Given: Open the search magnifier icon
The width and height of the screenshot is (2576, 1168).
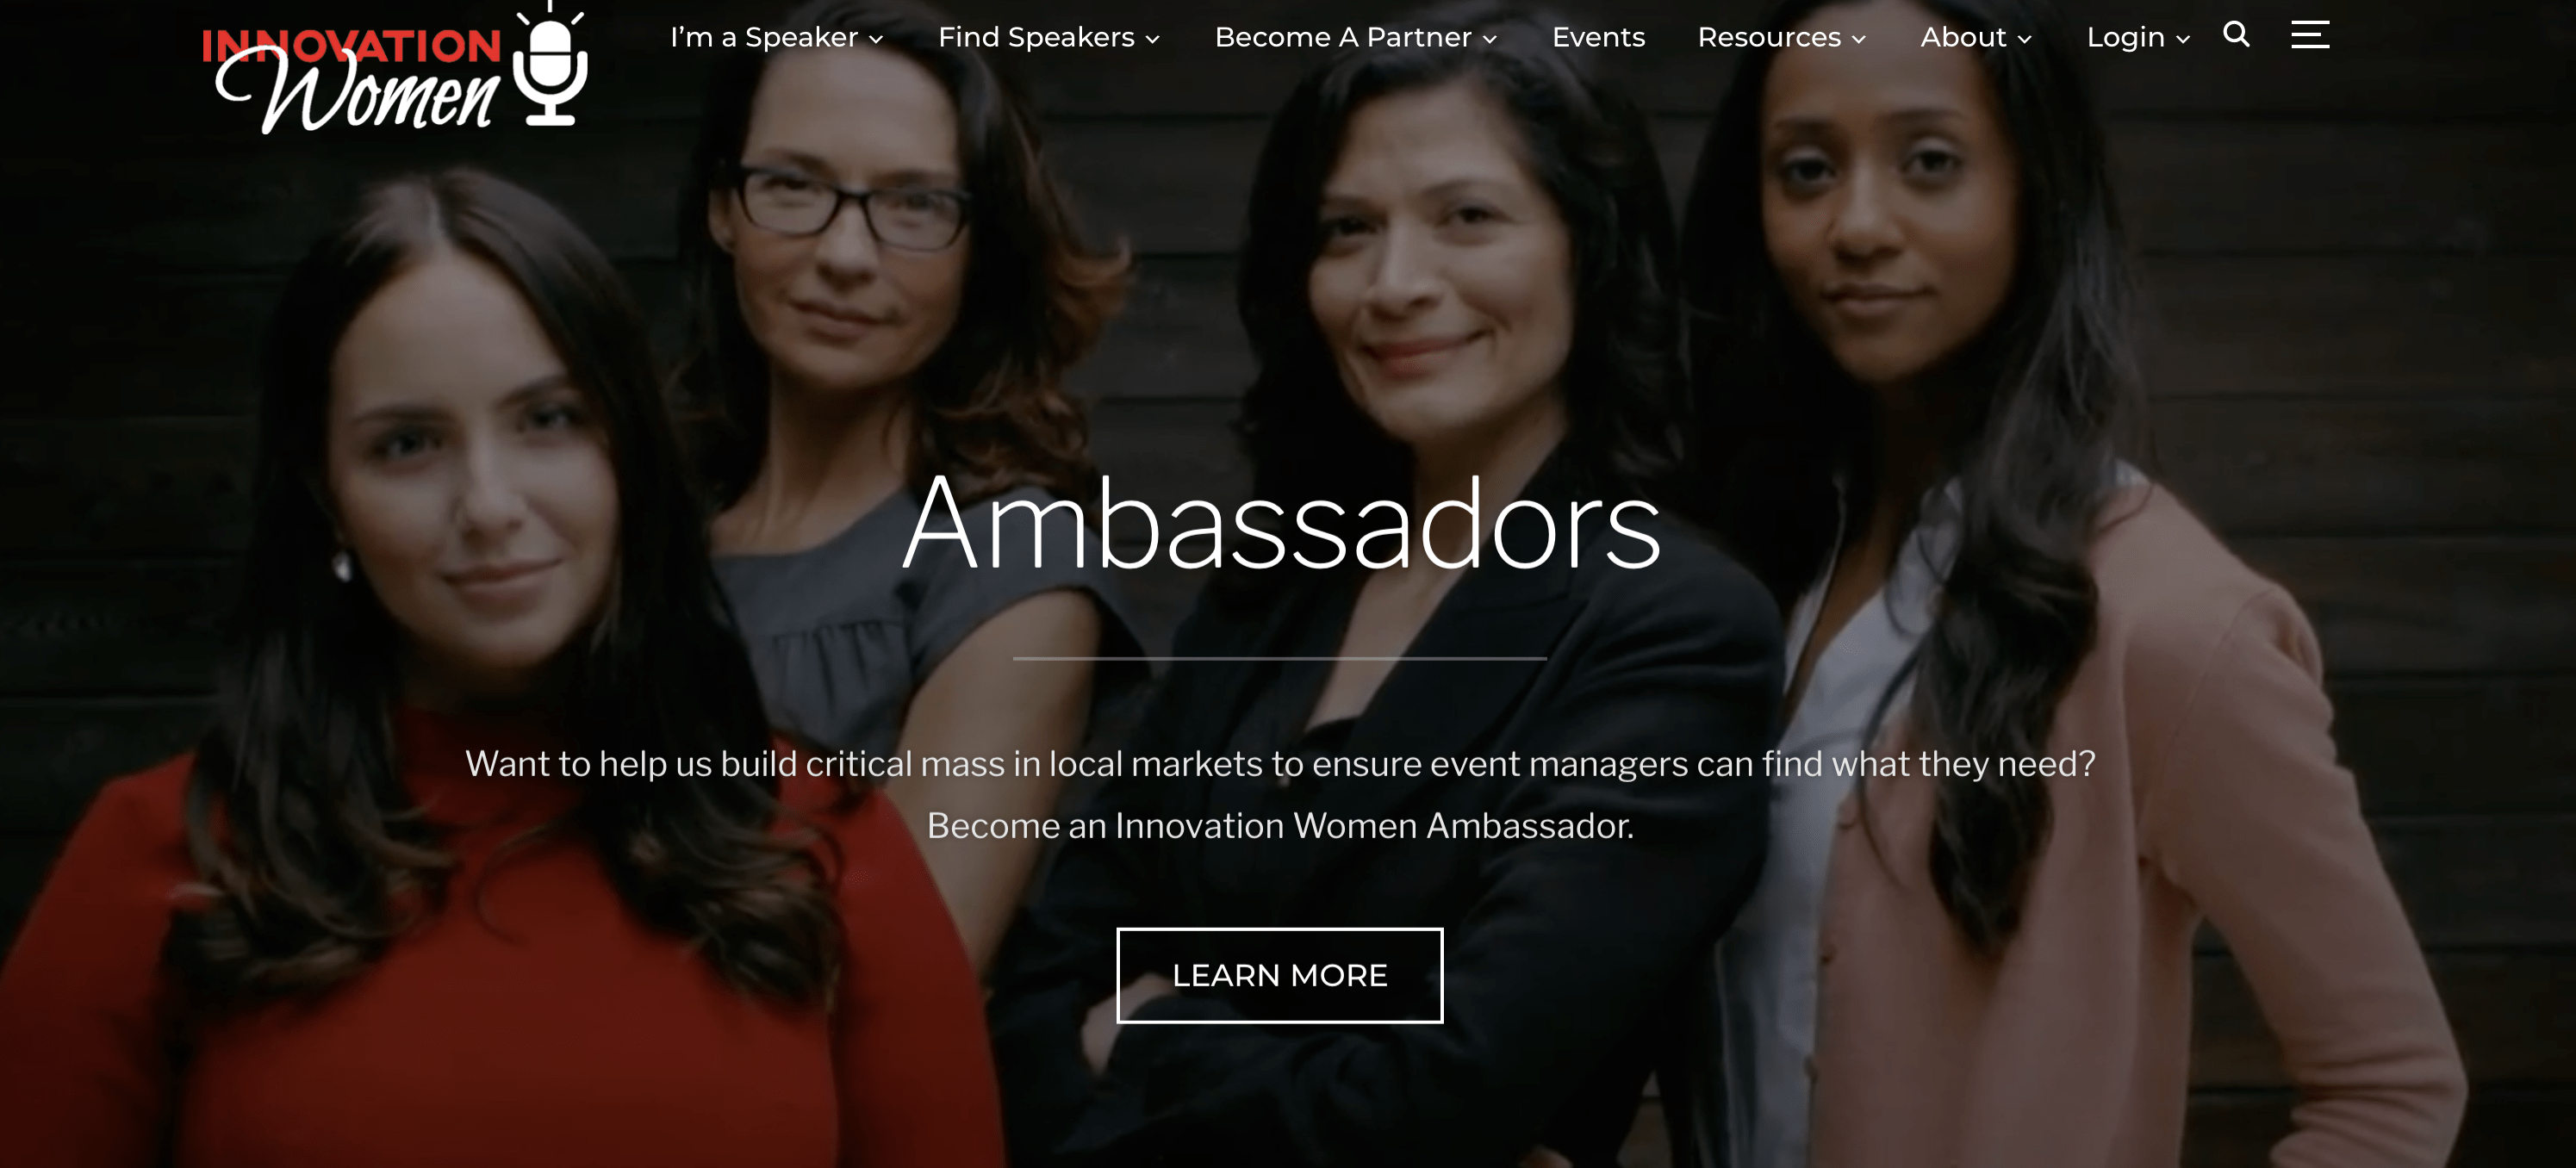Looking at the screenshot, I should tap(2236, 35).
